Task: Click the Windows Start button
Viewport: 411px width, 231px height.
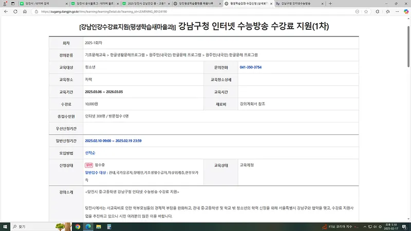Action: tap(5, 226)
